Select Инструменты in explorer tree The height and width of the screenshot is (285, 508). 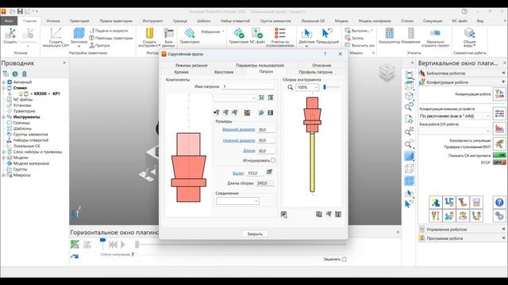coord(26,117)
